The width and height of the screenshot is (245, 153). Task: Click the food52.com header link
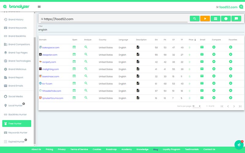[228, 7]
